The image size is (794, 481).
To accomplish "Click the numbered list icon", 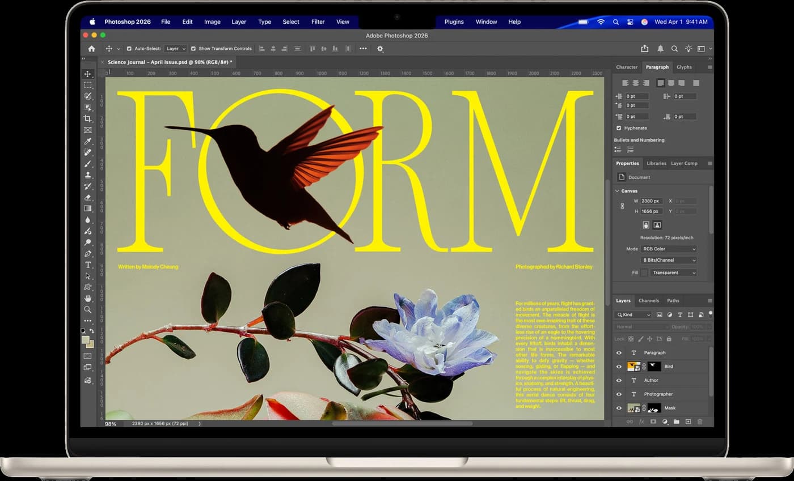I will point(631,150).
